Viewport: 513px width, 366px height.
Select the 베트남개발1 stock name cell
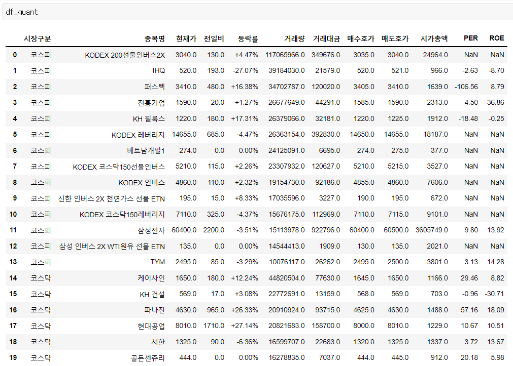pos(146,150)
